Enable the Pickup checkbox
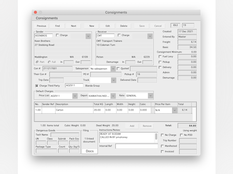 click(160, 62)
